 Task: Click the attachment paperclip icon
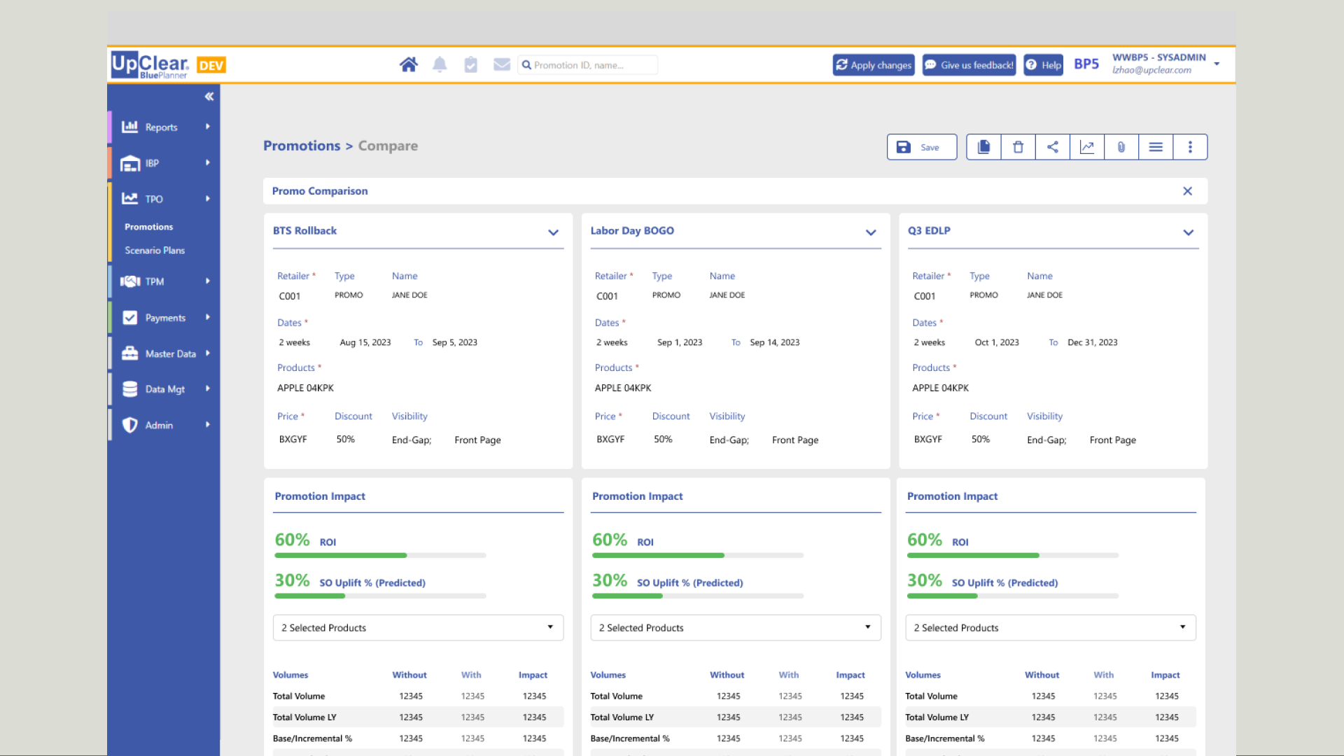coord(1121,147)
